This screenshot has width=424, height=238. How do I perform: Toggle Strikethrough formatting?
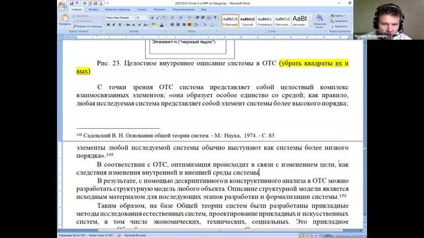pos(128,24)
